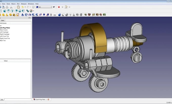Click the Sweep tool icon
Image resolution: width=172 pixels, height=104 pixels.
coord(48,15)
